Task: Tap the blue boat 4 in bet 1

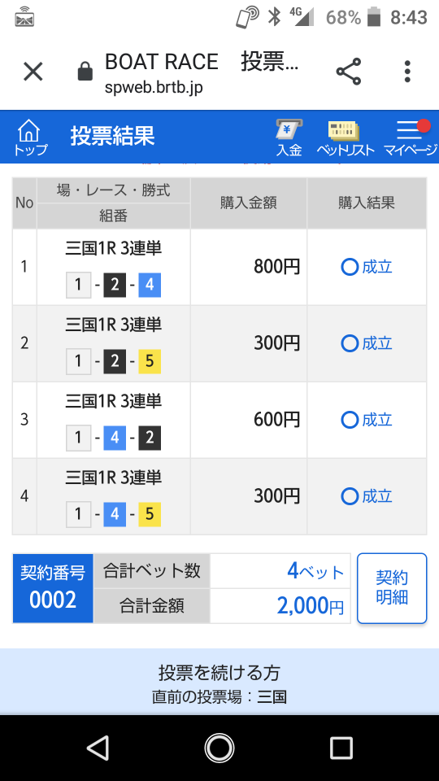Action: coord(150,286)
